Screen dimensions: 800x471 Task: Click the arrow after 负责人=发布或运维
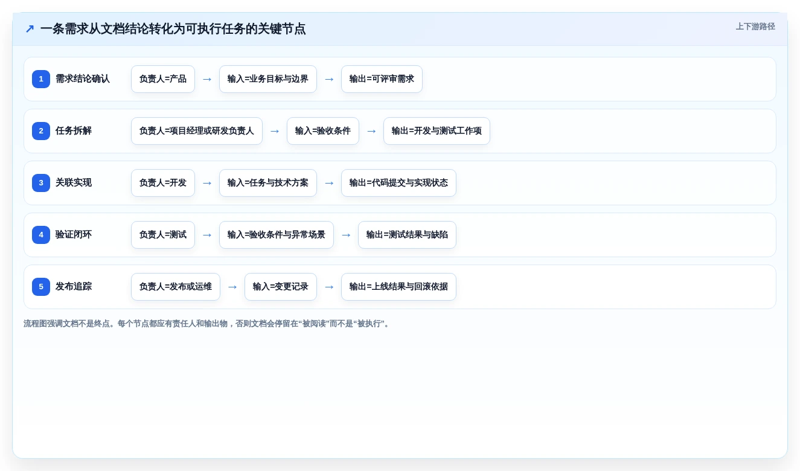[232, 287]
